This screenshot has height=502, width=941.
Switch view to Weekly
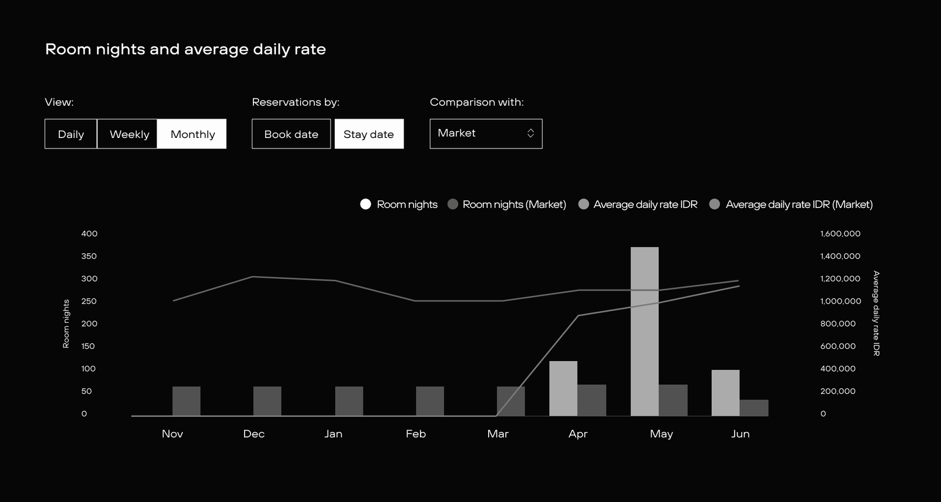click(129, 134)
